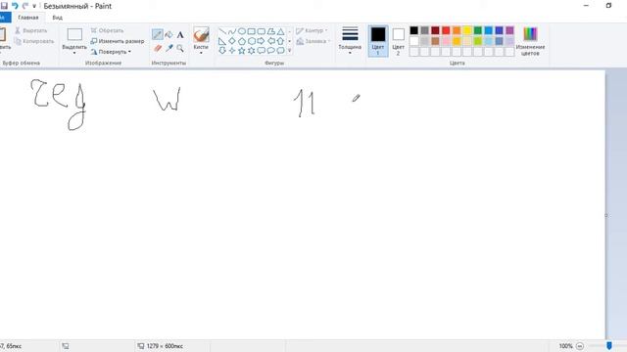Choose the Polygon shape
Image resolution: width=627 pixels, height=352 pixels.
(x=271, y=31)
